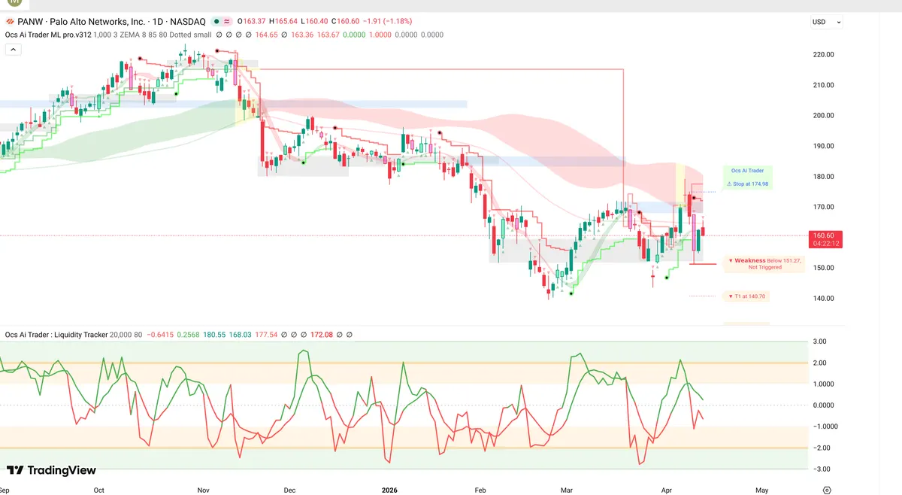Screen dimensions: 902x495
Task: Click the 150.00 price axis label
Action: tap(824, 268)
